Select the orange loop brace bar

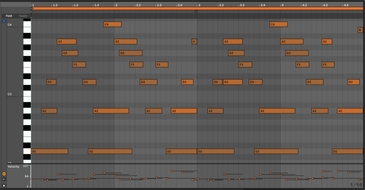click(x=197, y=9)
